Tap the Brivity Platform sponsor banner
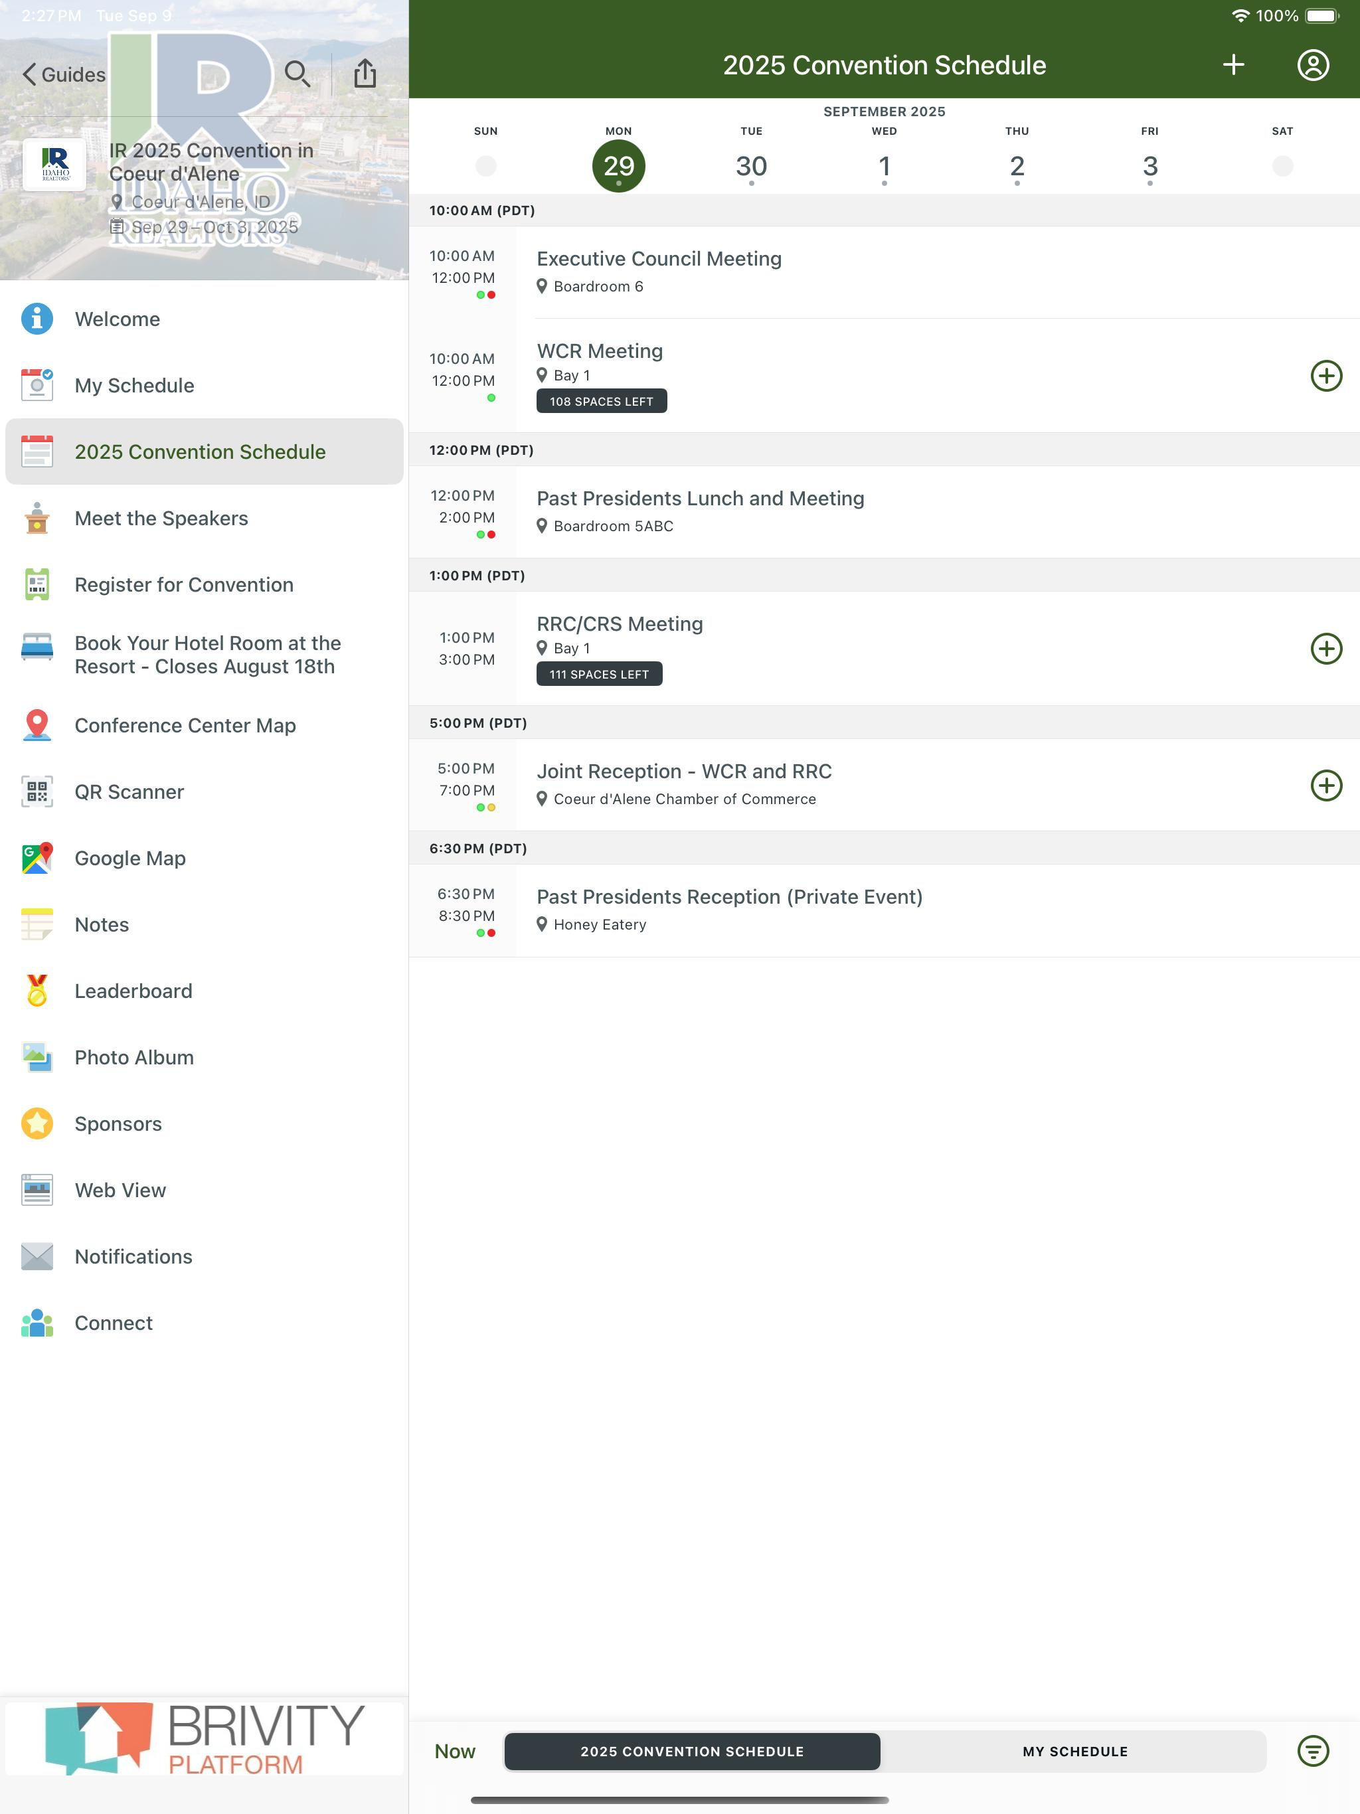1360x1814 pixels. (x=205, y=1738)
